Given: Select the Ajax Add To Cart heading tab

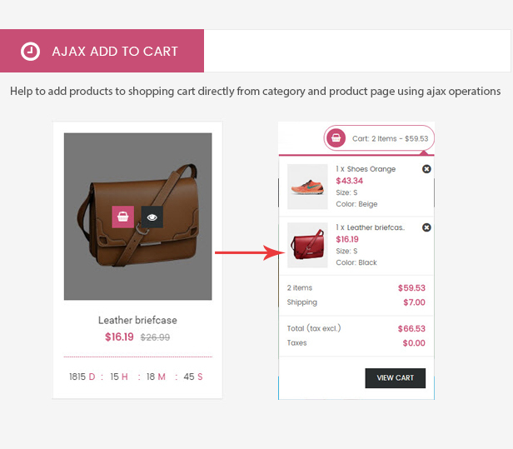Looking at the screenshot, I should click(102, 51).
